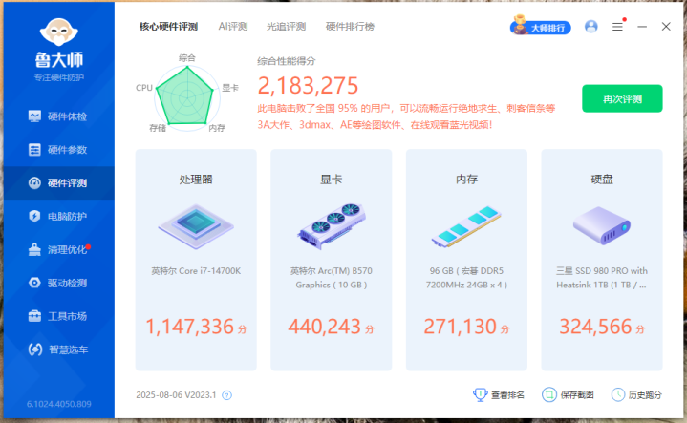This screenshot has height=423, width=687.
Task: Click the 保存截图 link
Action: [577, 395]
